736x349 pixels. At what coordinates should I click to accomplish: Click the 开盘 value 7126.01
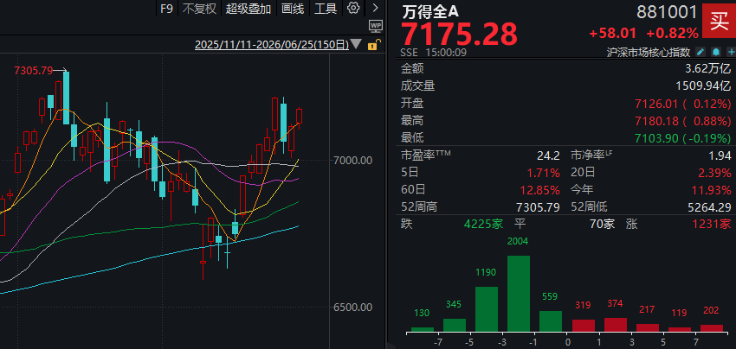[657, 104]
